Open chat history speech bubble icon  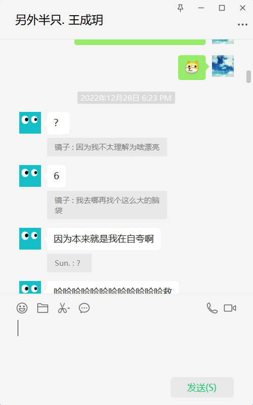(84, 308)
